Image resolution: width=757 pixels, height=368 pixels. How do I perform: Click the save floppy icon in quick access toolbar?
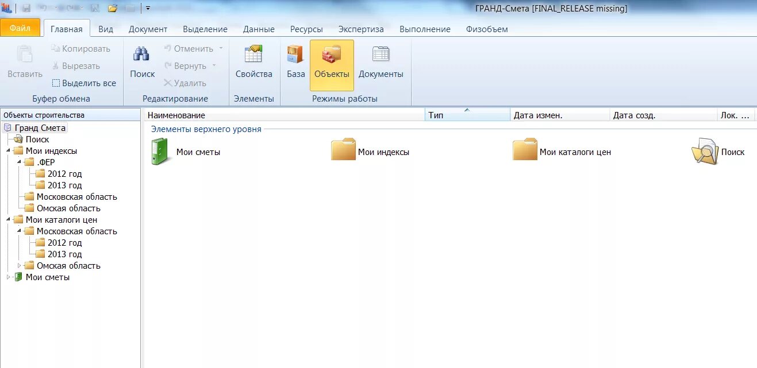(26, 8)
